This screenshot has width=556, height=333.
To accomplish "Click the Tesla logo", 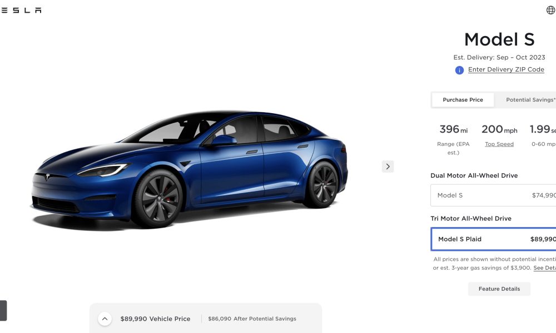I will (x=21, y=10).
